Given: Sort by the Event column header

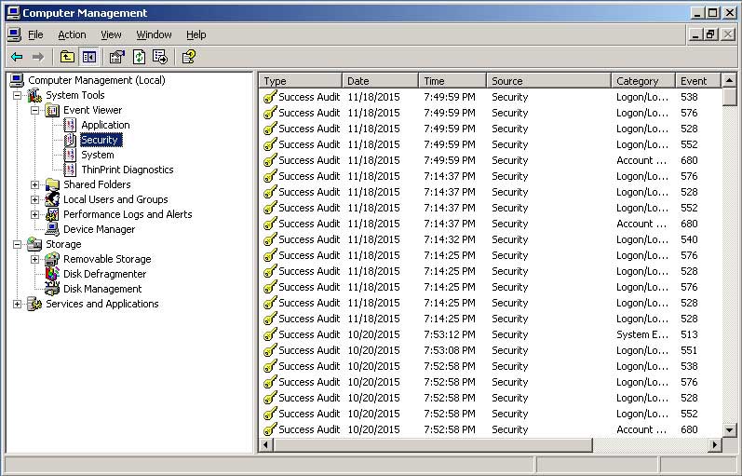Looking at the screenshot, I should [x=698, y=80].
